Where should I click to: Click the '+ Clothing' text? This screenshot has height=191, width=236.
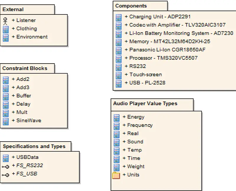pyautogui.click(x=24, y=29)
